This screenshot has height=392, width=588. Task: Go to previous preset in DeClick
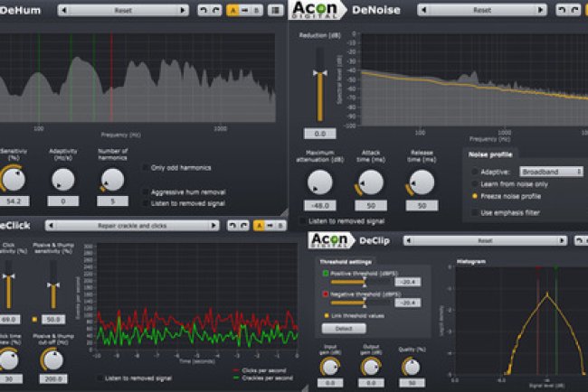51,226
